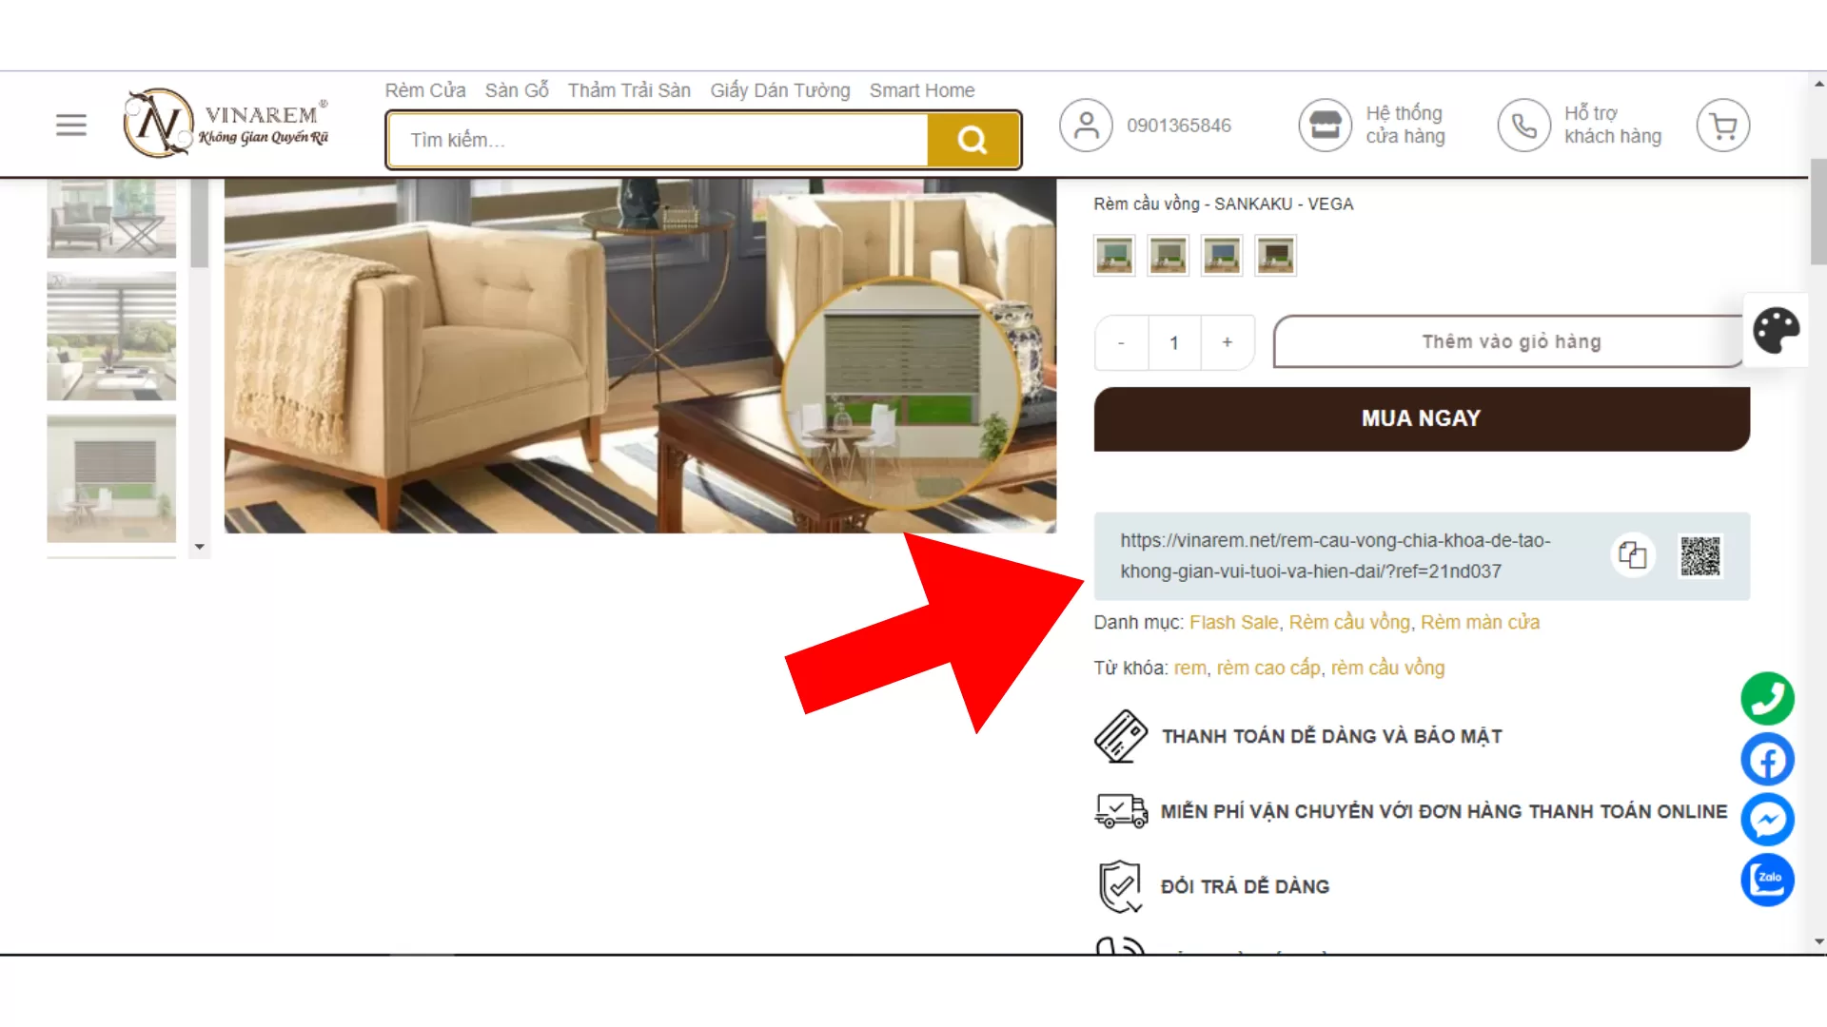Screen dimensions: 1827x1027
Task: Expand thumbnail list with down arrow
Action: coord(199,547)
